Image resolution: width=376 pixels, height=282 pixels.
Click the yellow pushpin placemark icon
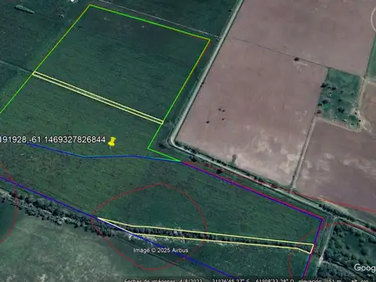tap(112, 143)
